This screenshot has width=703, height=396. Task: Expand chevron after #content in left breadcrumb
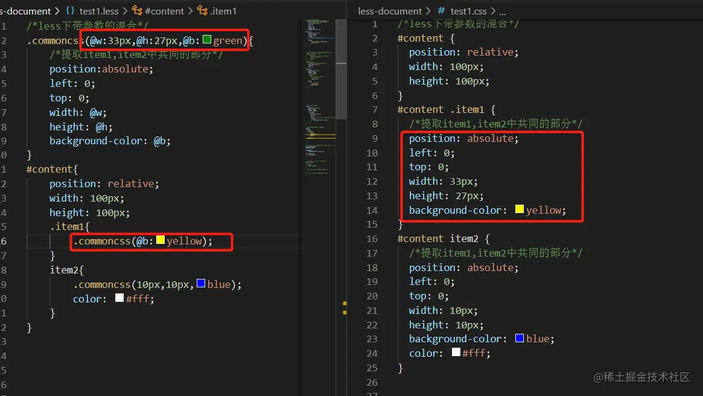point(191,11)
